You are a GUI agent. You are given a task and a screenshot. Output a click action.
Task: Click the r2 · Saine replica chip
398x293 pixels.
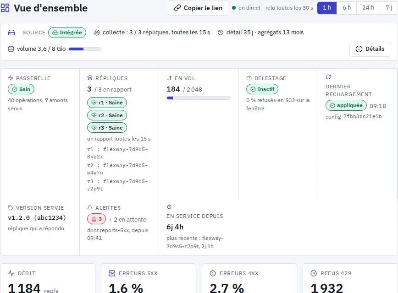pyautogui.click(x=107, y=115)
